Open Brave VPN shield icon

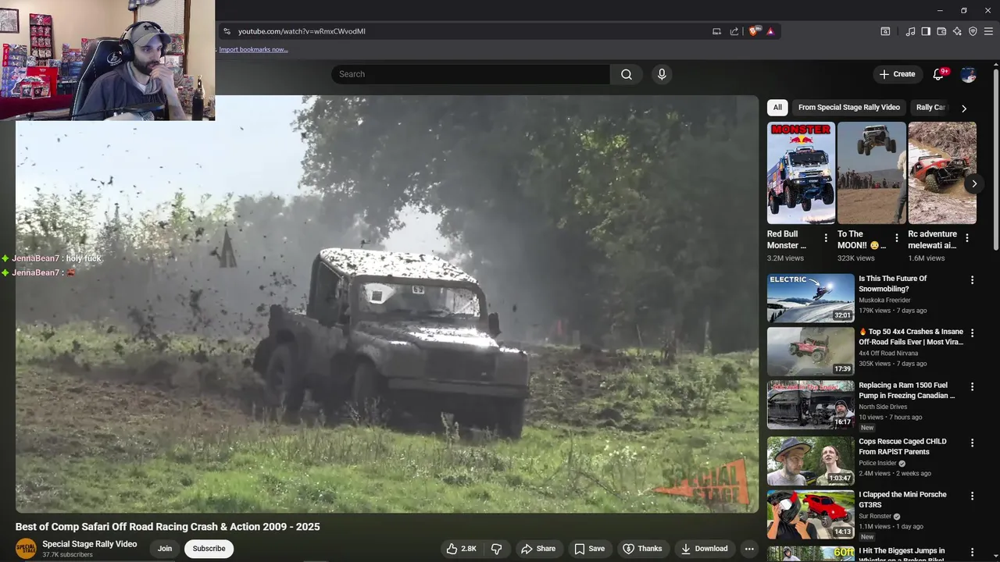pyautogui.click(x=973, y=31)
